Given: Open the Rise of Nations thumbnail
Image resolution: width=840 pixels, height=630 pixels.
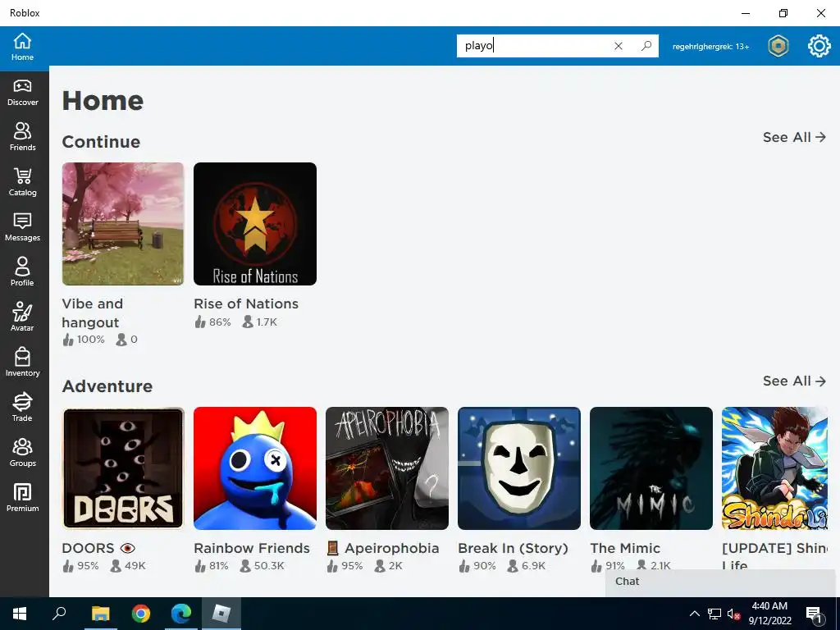Looking at the screenshot, I should (255, 224).
